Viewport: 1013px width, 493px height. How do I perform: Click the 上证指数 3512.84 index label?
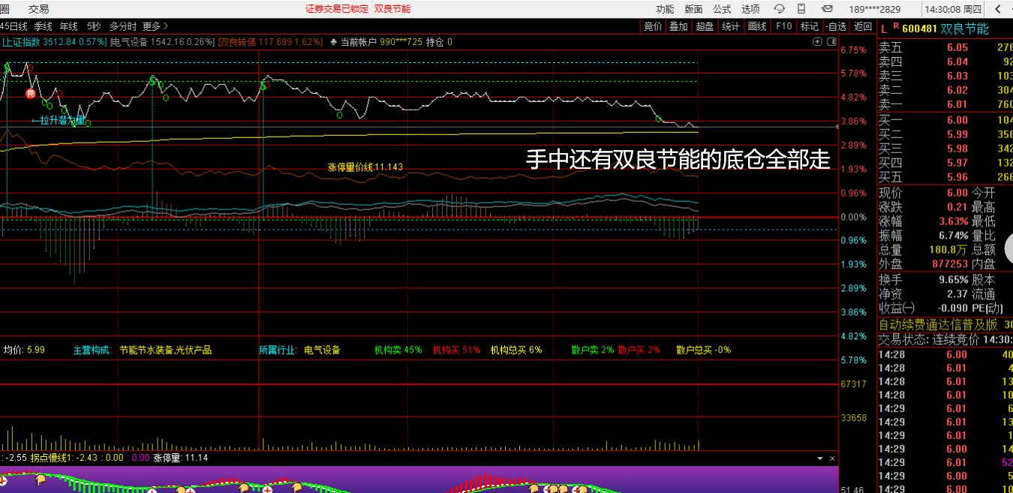54,42
